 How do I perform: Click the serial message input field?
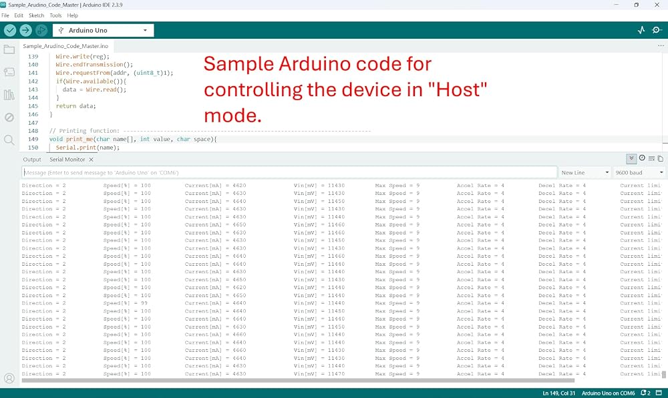pyautogui.click(x=289, y=172)
